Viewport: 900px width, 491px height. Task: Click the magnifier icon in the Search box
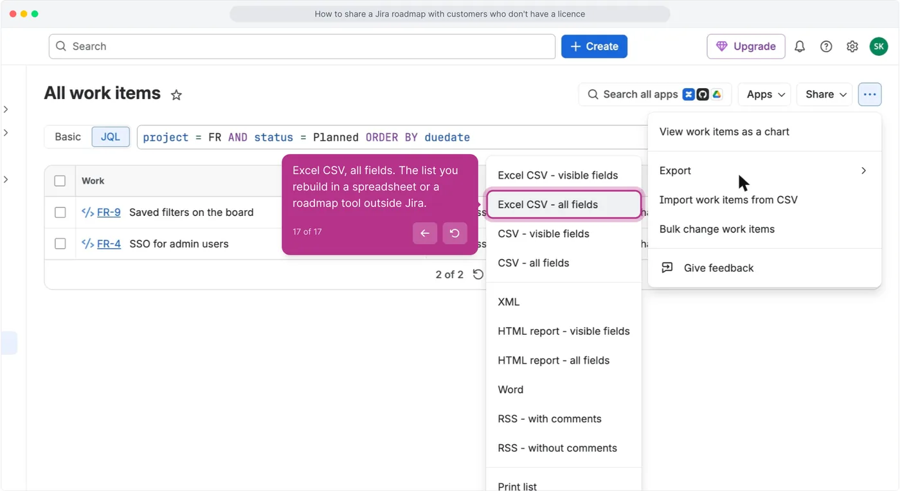61,46
